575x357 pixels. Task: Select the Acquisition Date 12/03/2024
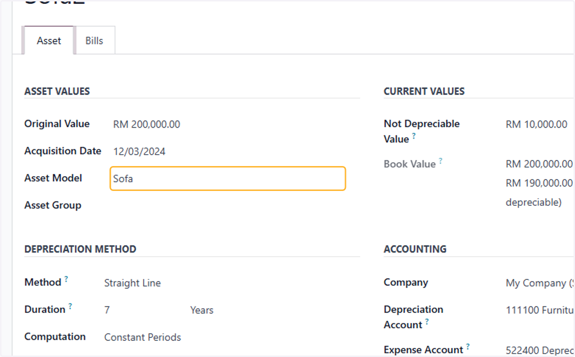(x=139, y=152)
